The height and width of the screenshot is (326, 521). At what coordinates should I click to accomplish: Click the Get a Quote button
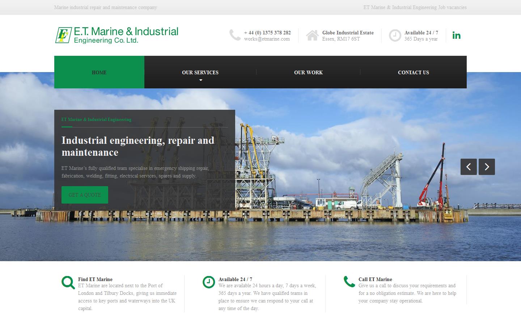click(85, 195)
